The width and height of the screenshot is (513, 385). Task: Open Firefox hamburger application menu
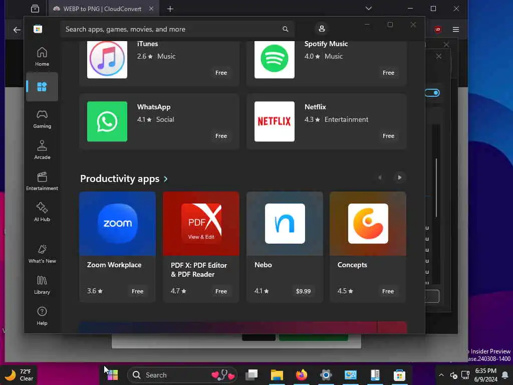tap(456, 30)
